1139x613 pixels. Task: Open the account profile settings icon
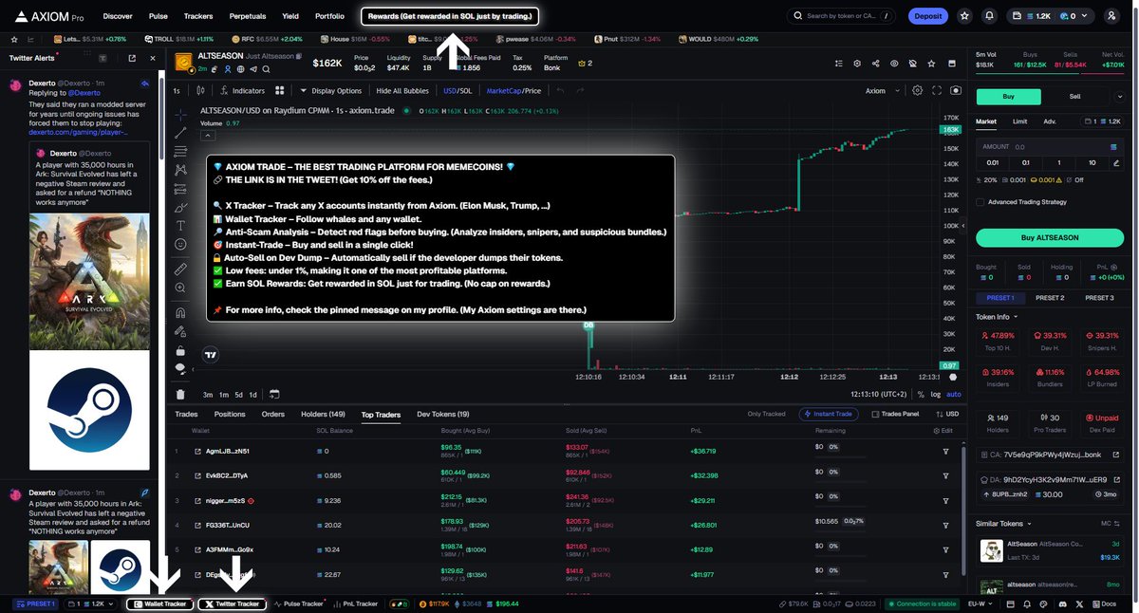point(1111,16)
